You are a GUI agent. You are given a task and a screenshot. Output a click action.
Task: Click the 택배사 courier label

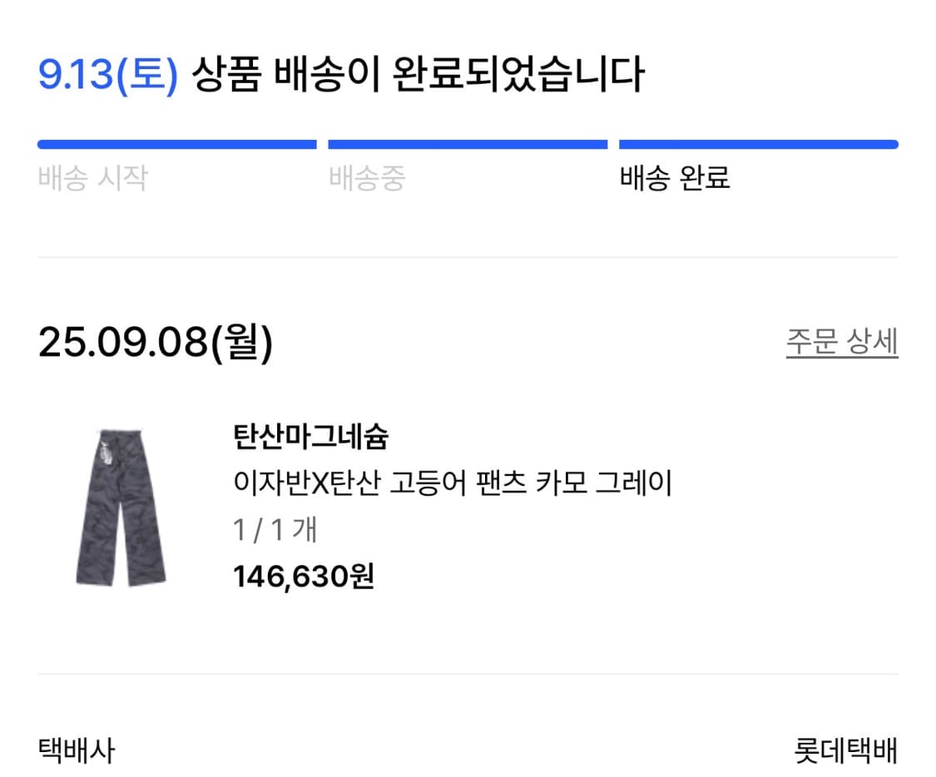coord(75,750)
